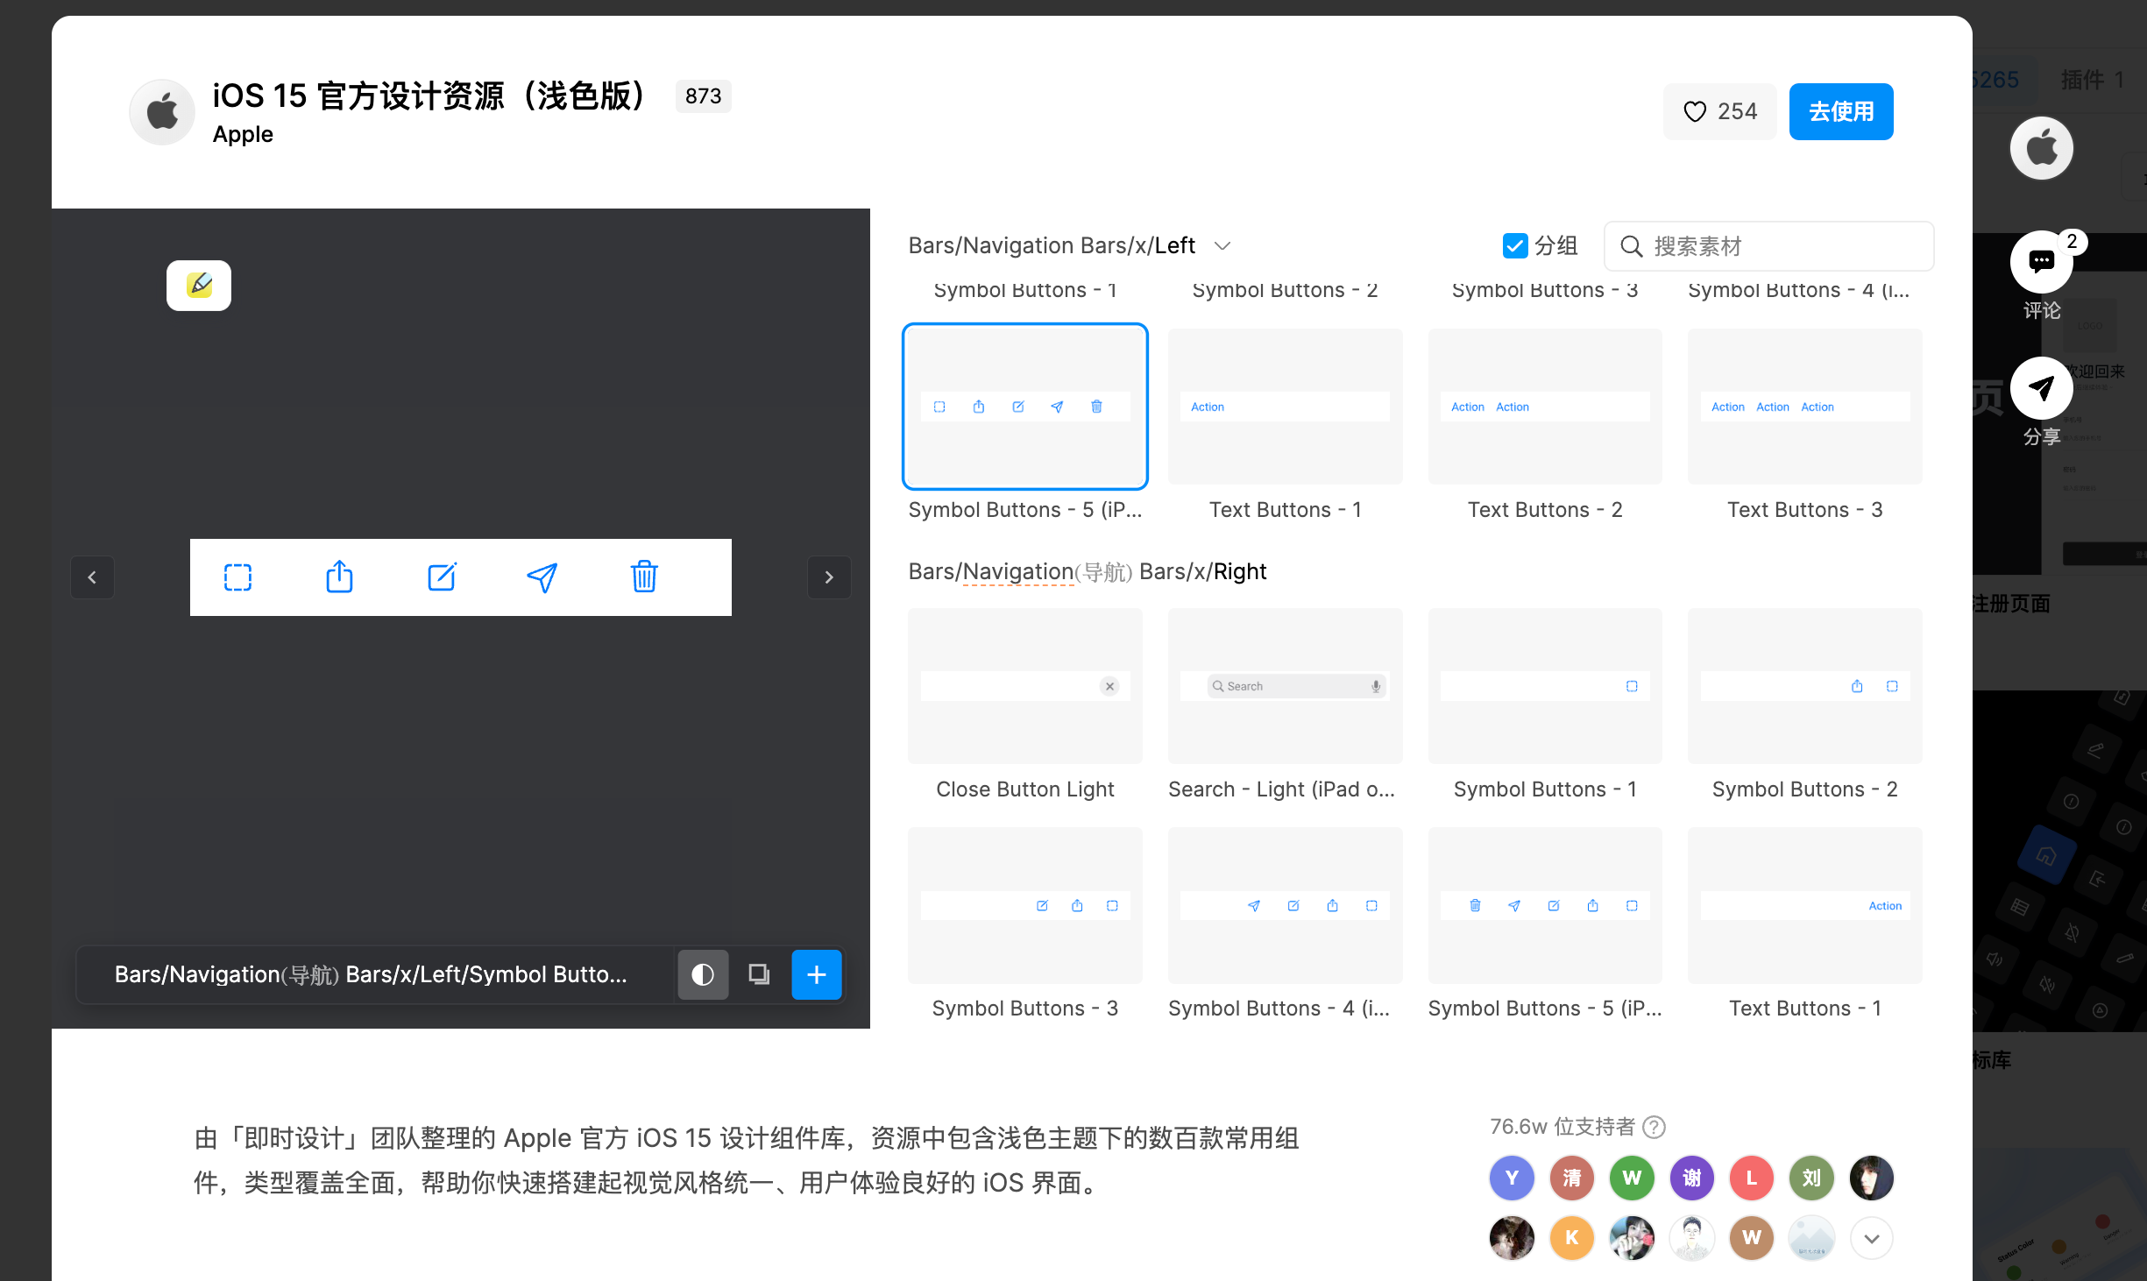Click the blue plus add button

click(816, 974)
